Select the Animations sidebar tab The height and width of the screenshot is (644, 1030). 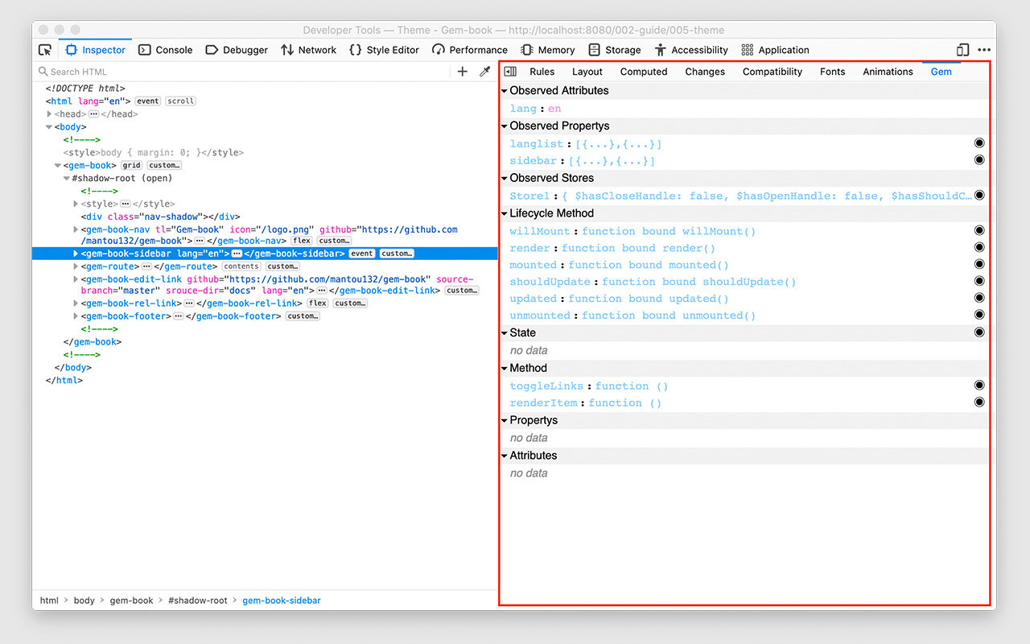(888, 72)
